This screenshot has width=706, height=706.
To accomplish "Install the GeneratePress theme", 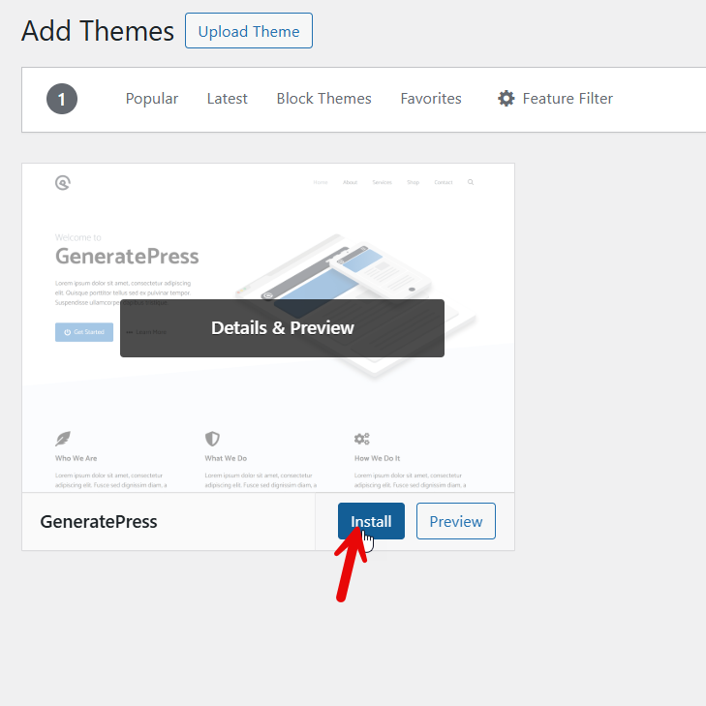I will [x=371, y=521].
